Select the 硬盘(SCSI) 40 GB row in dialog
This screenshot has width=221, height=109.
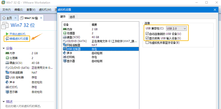coord(101,37)
